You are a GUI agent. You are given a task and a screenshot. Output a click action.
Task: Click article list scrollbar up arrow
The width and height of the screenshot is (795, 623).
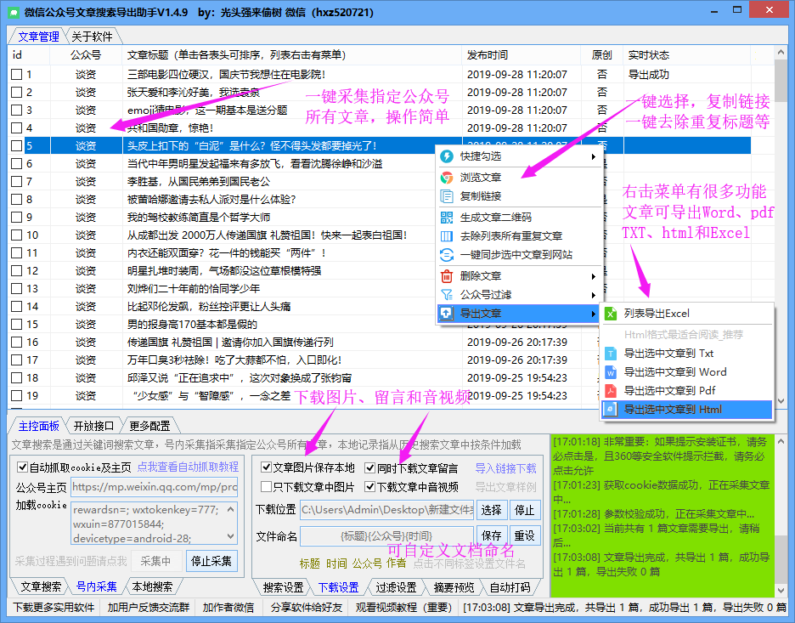781,53
